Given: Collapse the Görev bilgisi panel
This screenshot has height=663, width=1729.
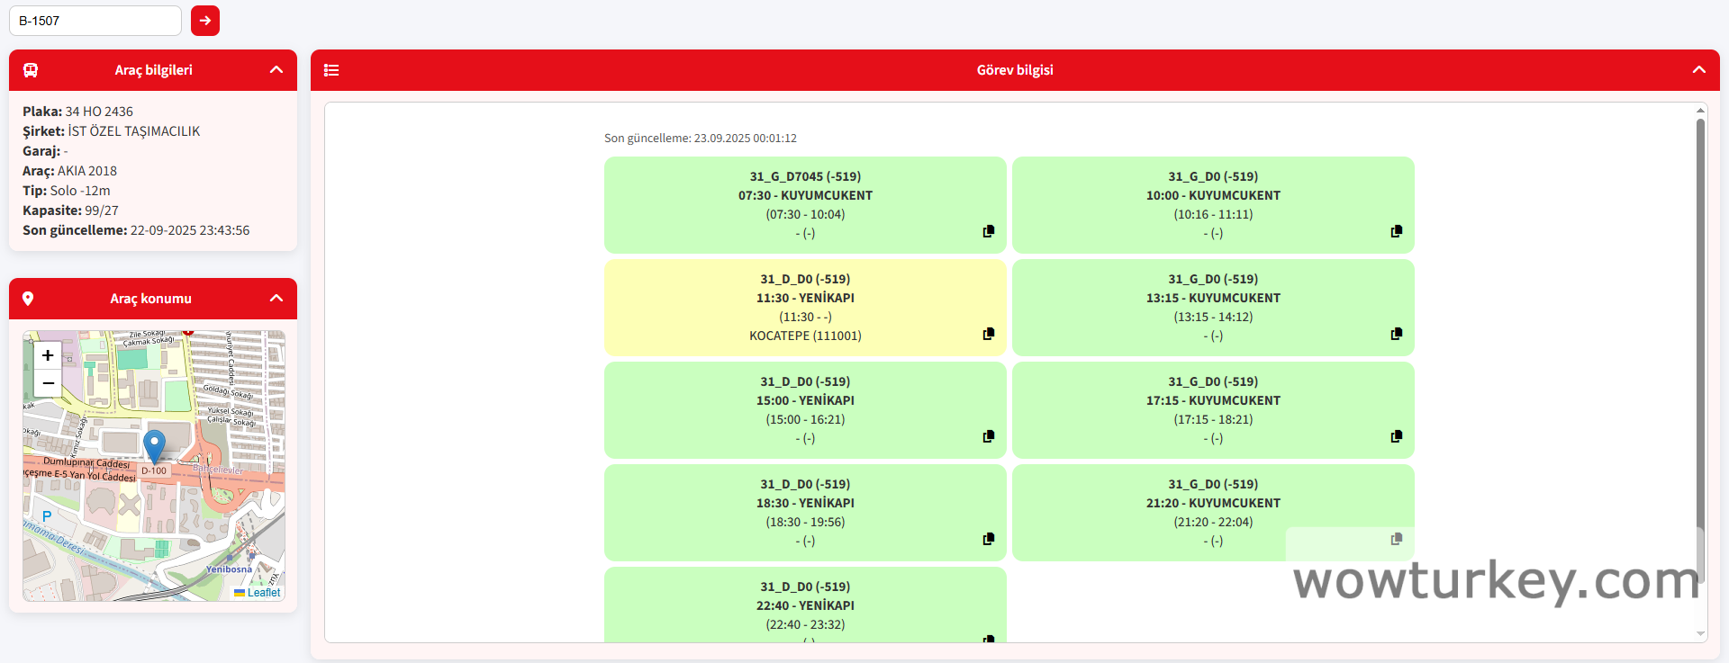Looking at the screenshot, I should tap(1698, 70).
